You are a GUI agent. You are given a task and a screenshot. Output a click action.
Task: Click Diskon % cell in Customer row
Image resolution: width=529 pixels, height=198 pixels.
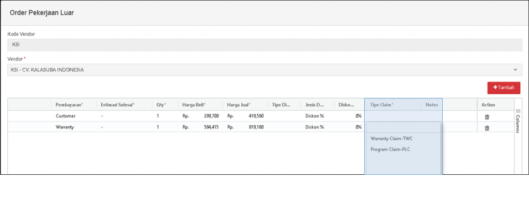318,116
